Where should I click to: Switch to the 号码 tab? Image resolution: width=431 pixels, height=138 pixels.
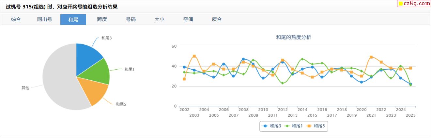[x=131, y=19]
